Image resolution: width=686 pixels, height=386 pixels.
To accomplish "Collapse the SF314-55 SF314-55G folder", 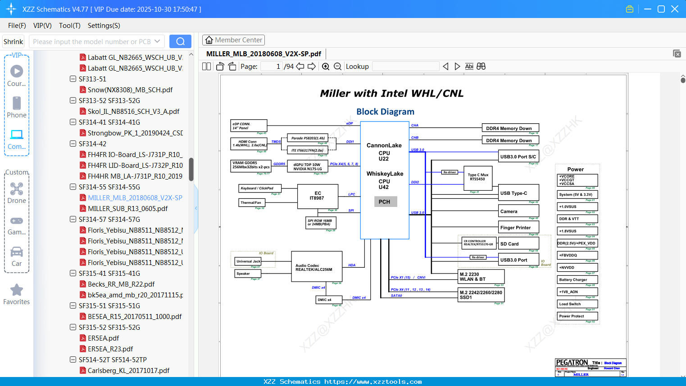I will click(73, 187).
